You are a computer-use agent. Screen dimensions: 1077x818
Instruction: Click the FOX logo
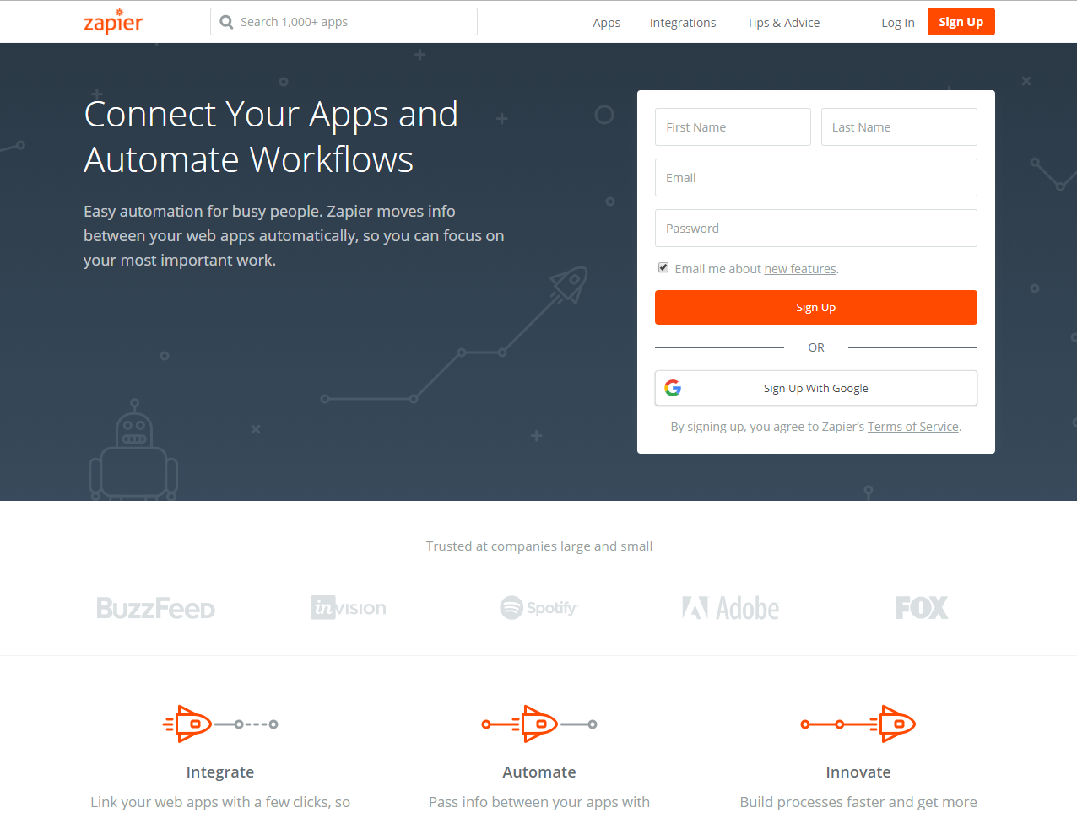(922, 608)
